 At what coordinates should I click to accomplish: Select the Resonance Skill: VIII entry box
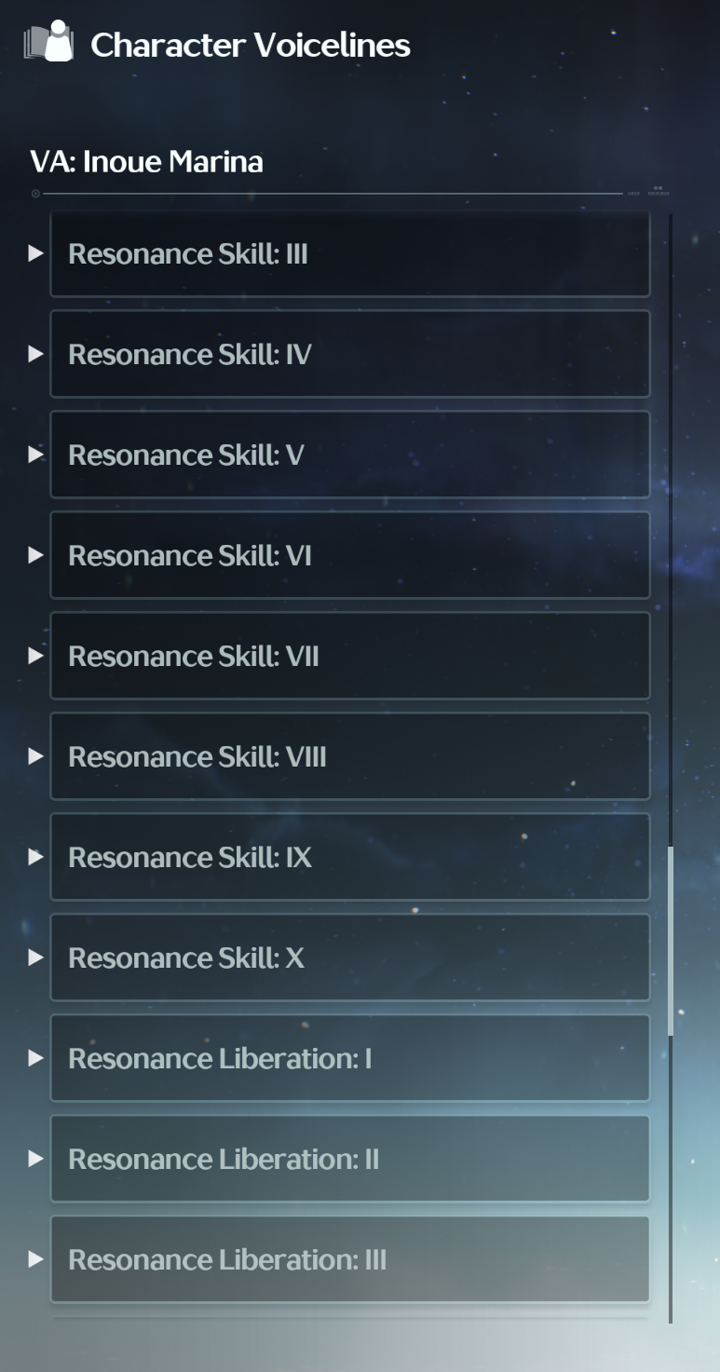(350, 756)
